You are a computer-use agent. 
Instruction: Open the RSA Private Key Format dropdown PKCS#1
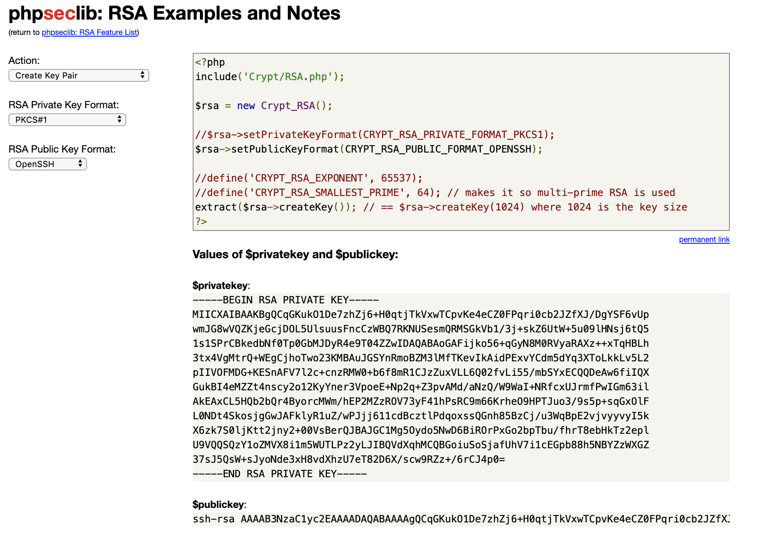67,120
